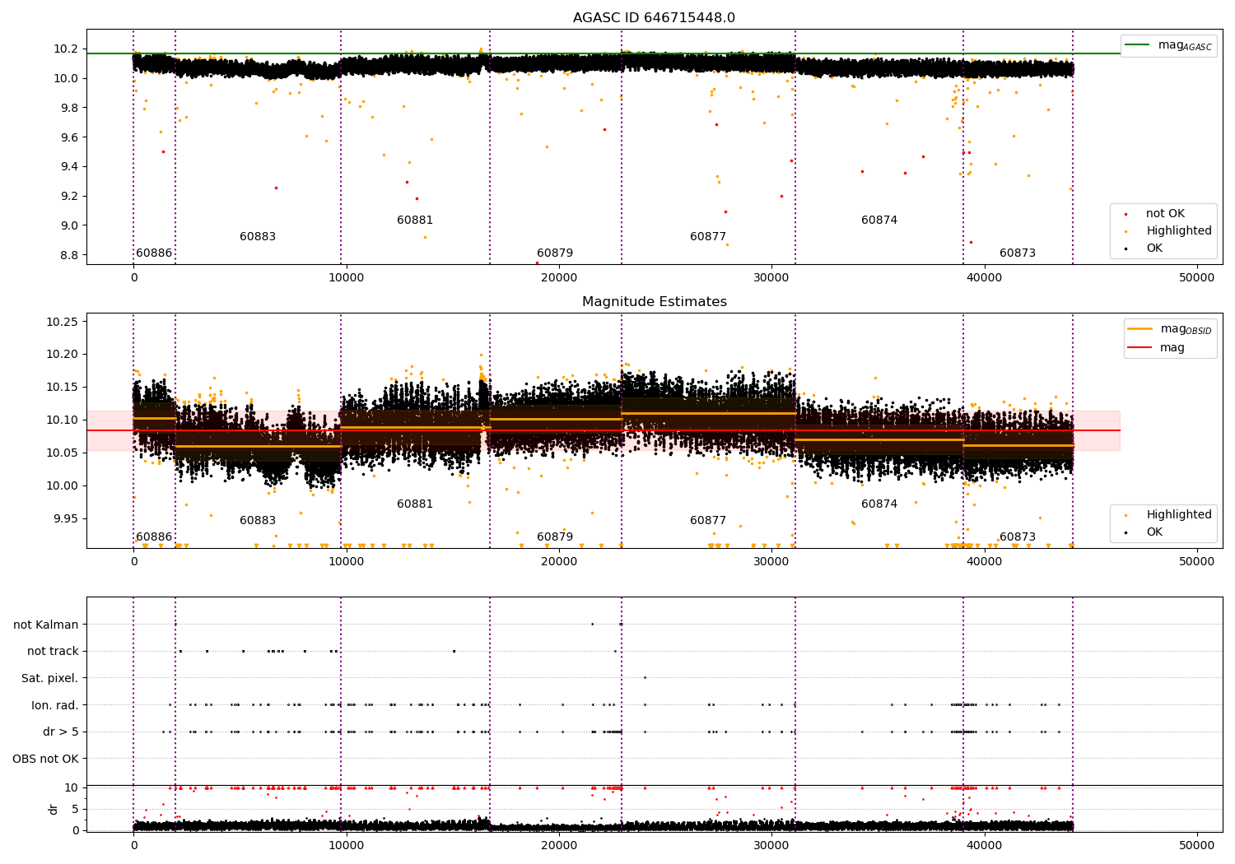Click OBSID label 60886 in top plot
The height and width of the screenshot is (864, 1235).
[154, 253]
